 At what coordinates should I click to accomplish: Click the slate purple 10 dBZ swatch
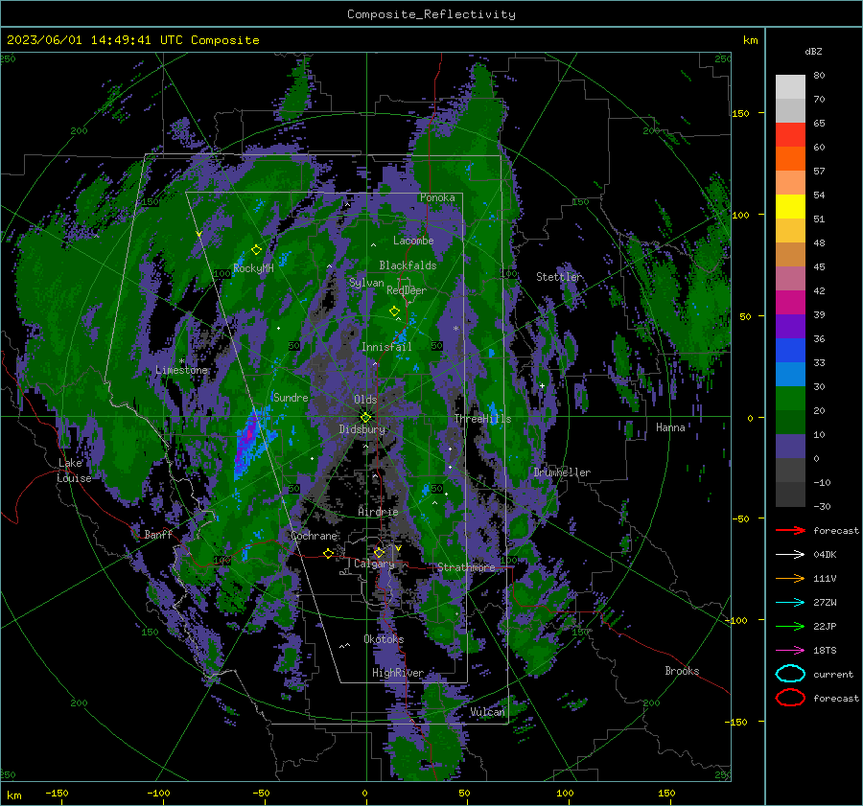tap(790, 447)
